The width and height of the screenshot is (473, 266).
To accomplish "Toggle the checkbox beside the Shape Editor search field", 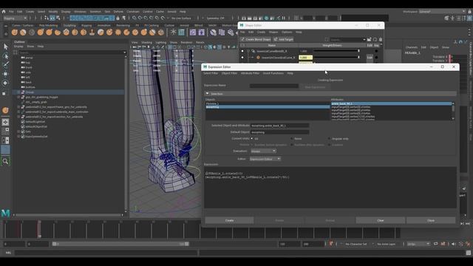I will pos(327,39).
